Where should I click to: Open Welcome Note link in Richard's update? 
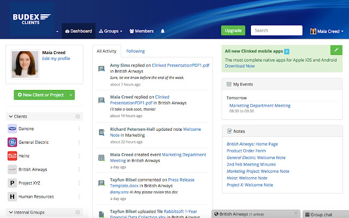tap(155, 132)
